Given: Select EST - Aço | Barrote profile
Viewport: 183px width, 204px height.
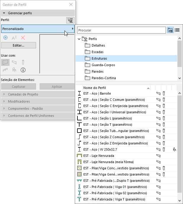Looking at the screenshot, I should [126, 93].
